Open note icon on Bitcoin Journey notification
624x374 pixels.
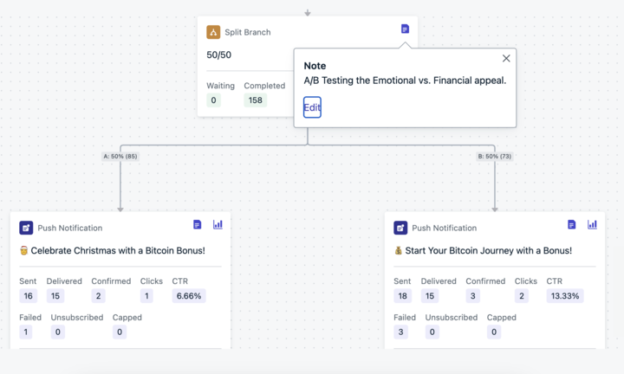pyautogui.click(x=571, y=224)
